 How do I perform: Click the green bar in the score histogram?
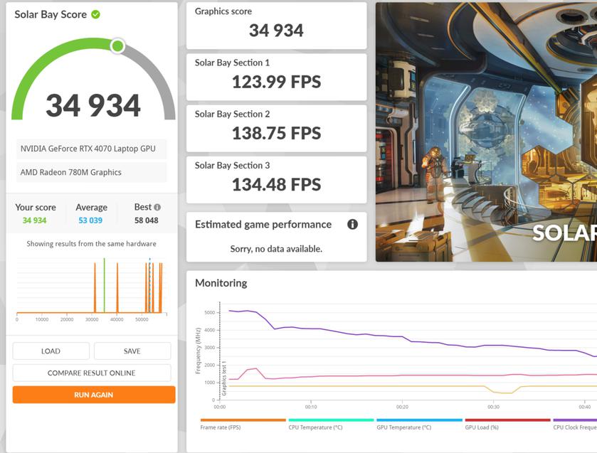click(104, 286)
